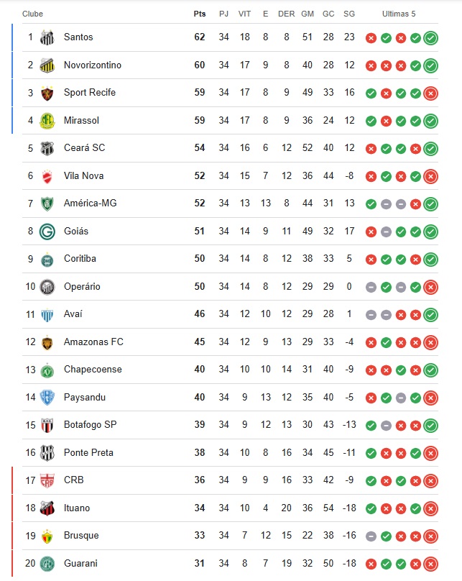This screenshot has width=462, height=581.
Task: Click the Brusque club badge icon
Action: pyautogui.click(x=47, y=536)
